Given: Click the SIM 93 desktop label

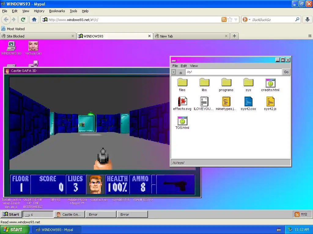Looking at the screenshot, I should click(55, 200).
